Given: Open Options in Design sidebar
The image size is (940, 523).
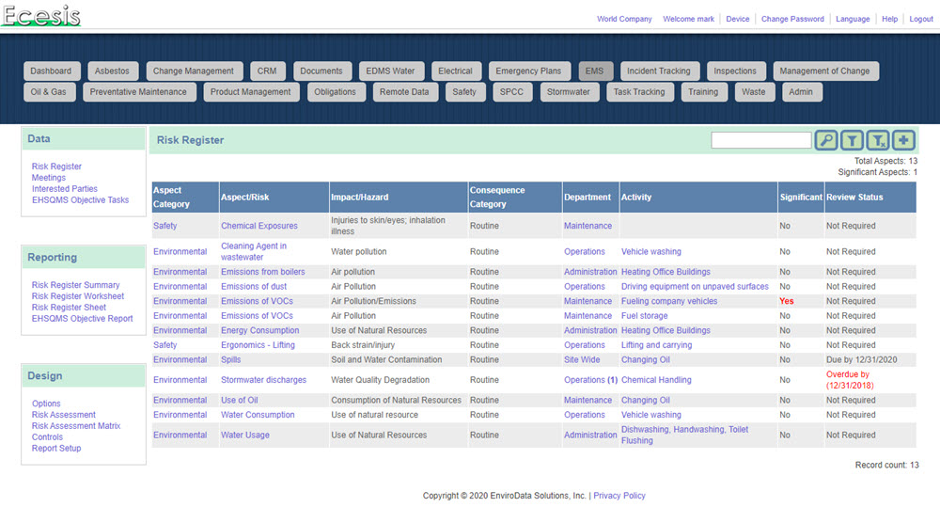Looking at the screenshot, I should (x=46, y=404).
